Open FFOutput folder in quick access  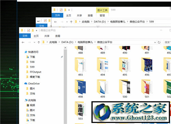click(36, 72)
